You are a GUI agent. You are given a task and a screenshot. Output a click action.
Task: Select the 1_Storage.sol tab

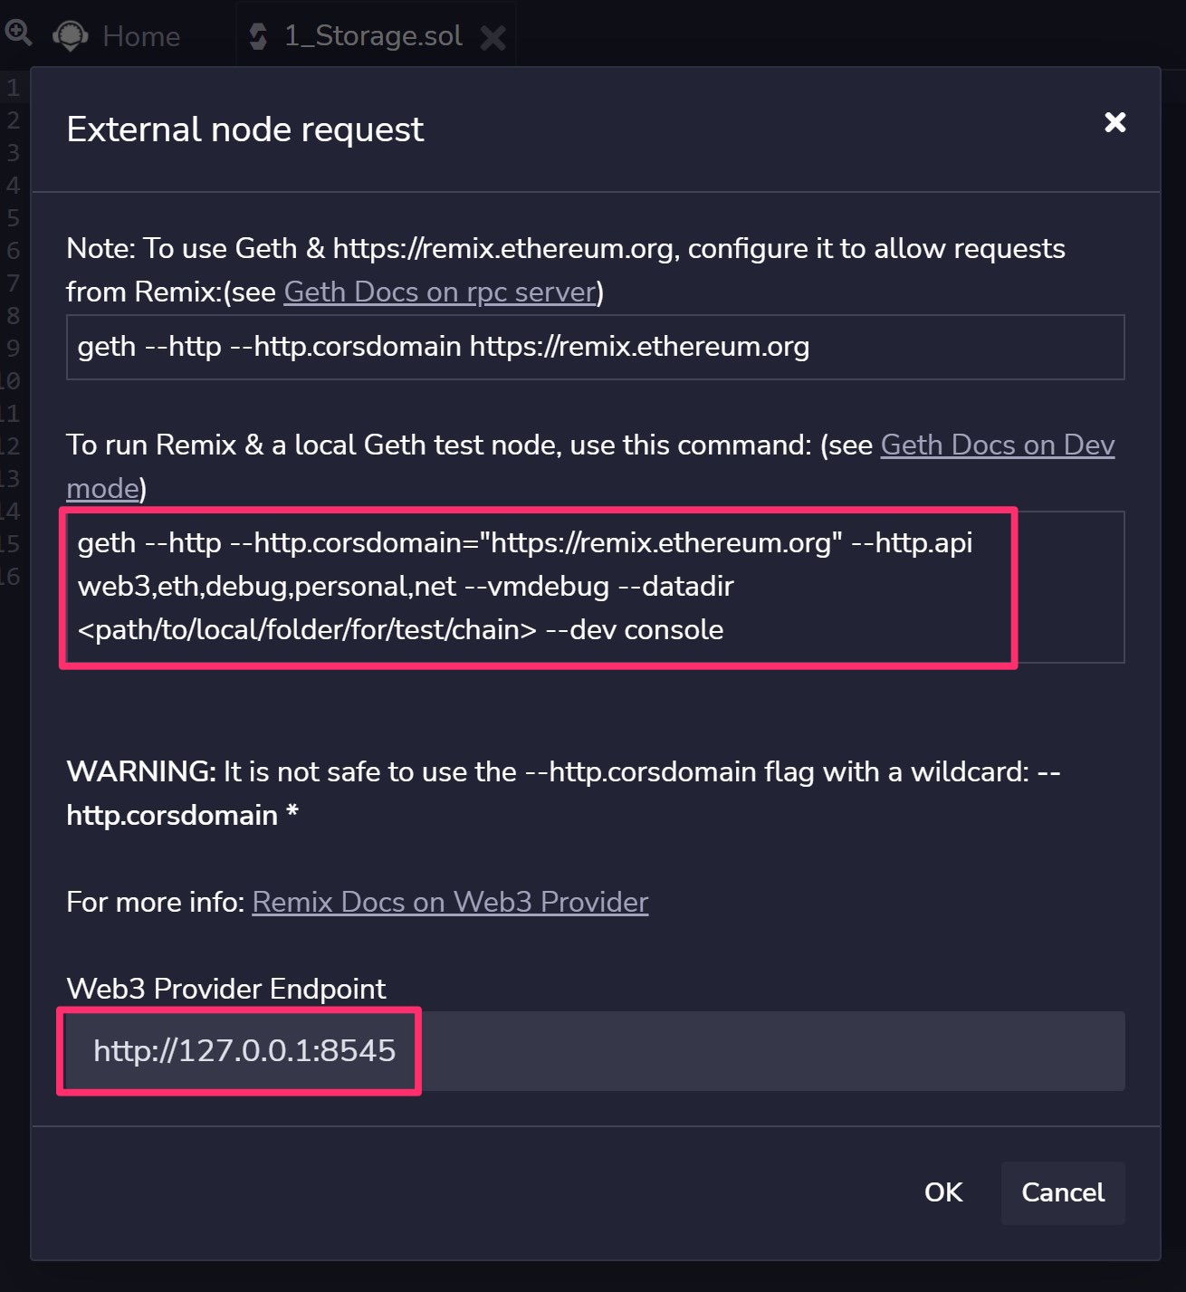(x=371, y=36)
